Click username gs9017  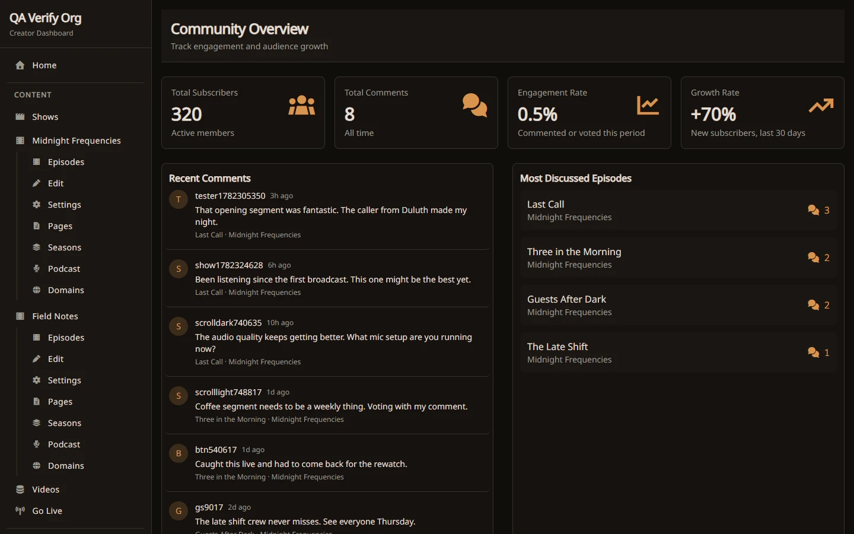click(209, 507)
